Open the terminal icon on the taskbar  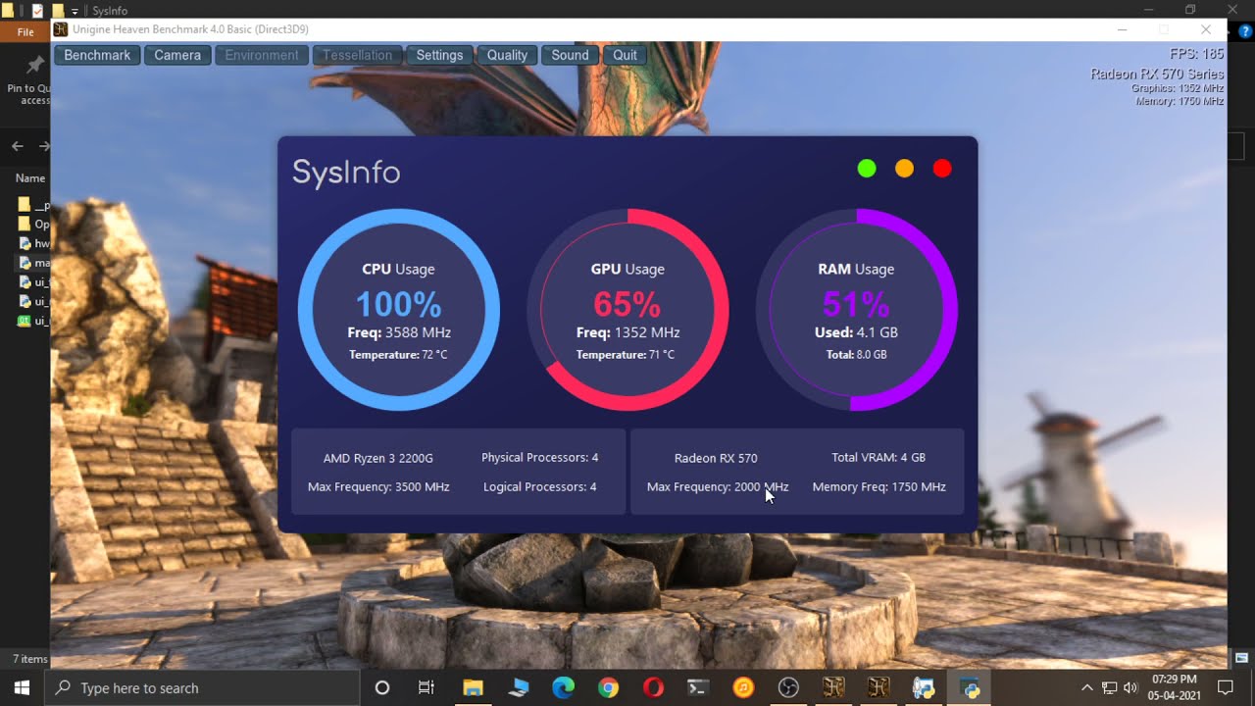tap(698, 687)
